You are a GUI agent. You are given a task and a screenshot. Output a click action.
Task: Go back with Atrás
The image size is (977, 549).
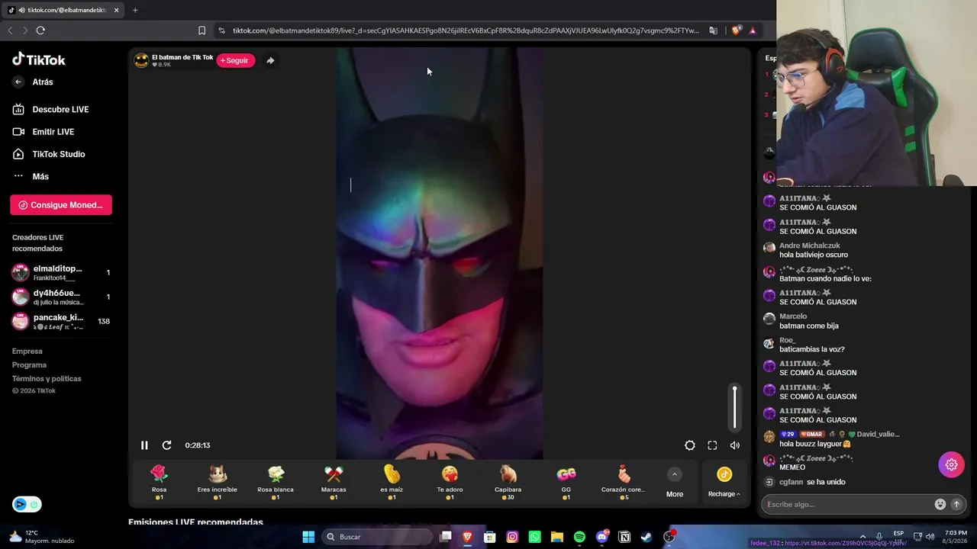coord(34,82)
